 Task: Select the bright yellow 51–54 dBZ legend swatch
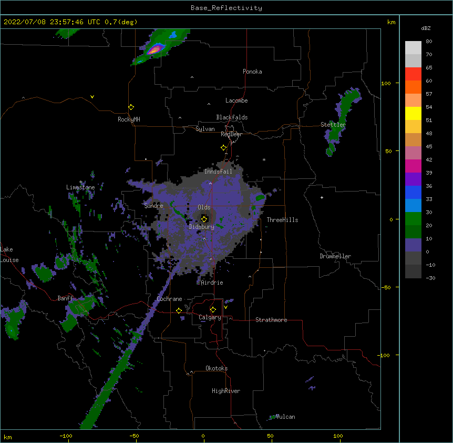coord(413,113)
